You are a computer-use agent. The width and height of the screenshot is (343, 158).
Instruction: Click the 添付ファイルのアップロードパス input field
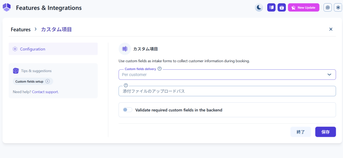tap(227, 91)
